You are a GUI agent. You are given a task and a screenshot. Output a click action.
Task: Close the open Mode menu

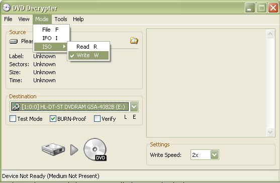coord(42,19)
